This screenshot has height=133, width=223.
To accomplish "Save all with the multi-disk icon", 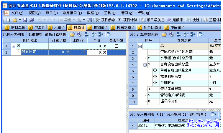I will coord(32,20).
